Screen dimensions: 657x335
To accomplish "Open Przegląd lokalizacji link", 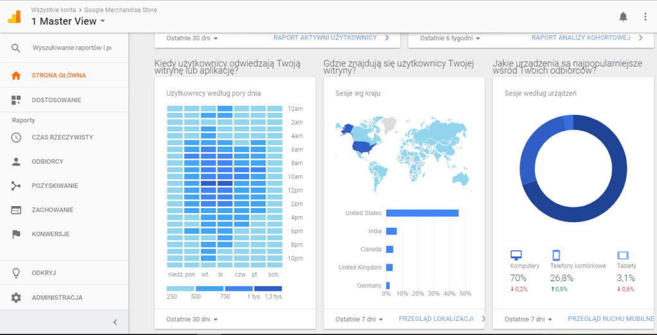I will click(442, 319).
